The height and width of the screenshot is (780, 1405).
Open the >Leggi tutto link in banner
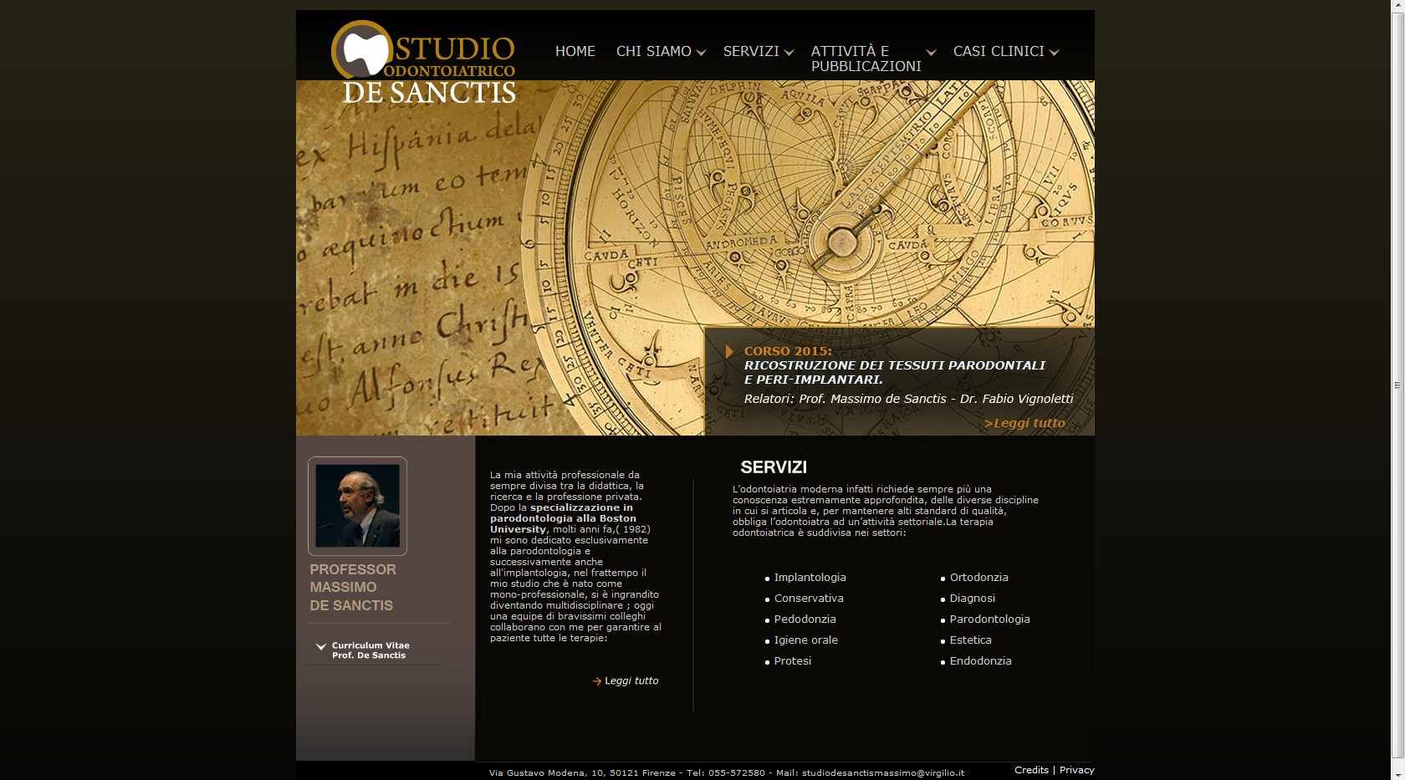pos(1024,423)
